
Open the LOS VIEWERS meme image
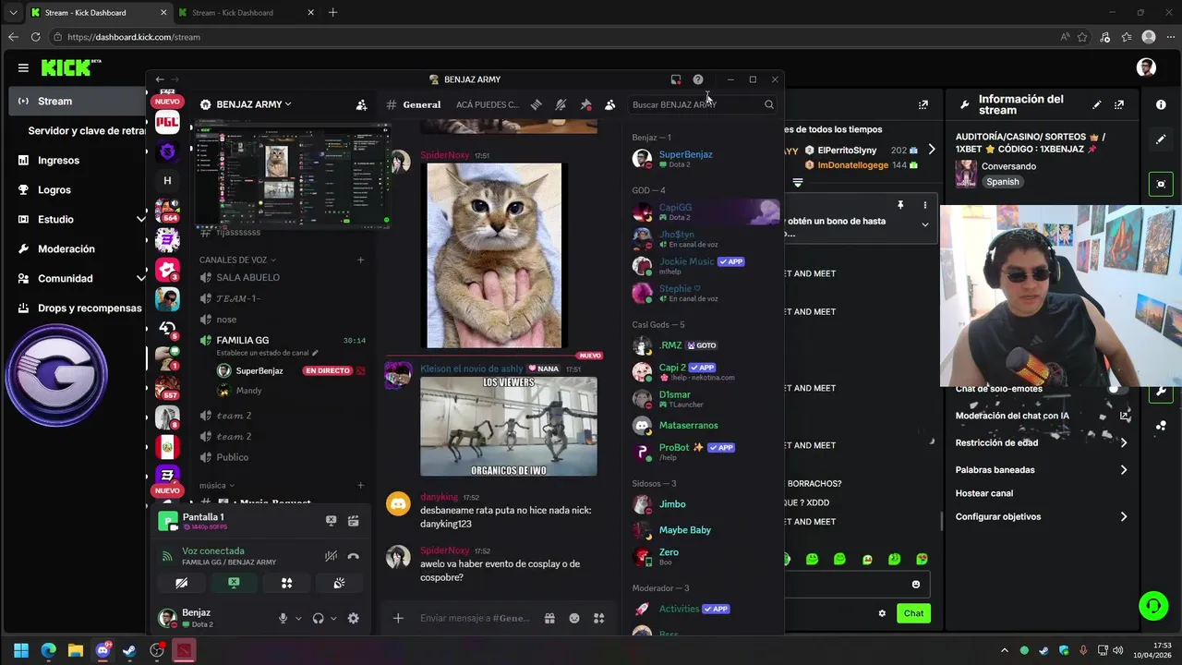coord(509,427)
